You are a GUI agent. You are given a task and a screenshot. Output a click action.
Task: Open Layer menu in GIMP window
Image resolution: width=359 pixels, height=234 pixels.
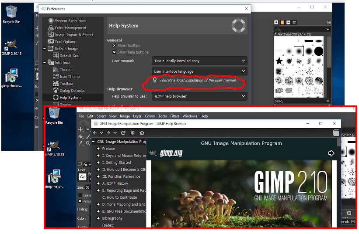click(x=137, y=116)
